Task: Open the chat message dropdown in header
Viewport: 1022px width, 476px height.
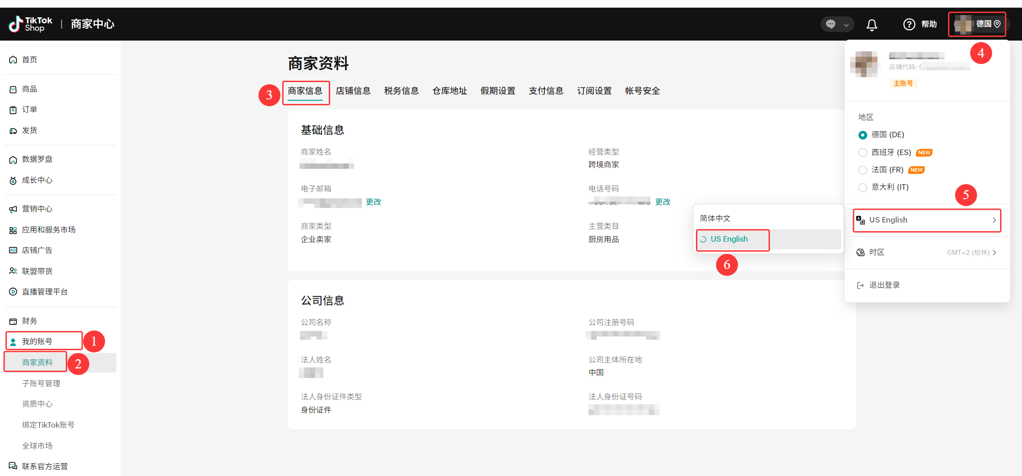Action: pos(837,25)
